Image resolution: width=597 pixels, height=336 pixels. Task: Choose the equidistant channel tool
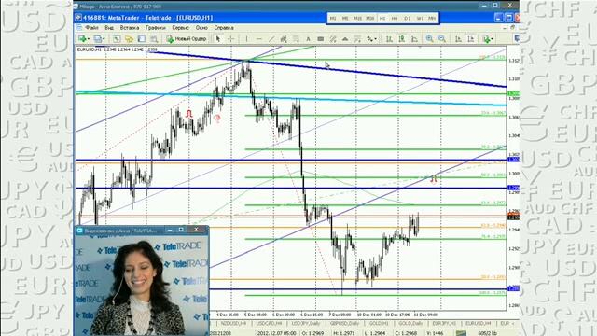[284, 39]
